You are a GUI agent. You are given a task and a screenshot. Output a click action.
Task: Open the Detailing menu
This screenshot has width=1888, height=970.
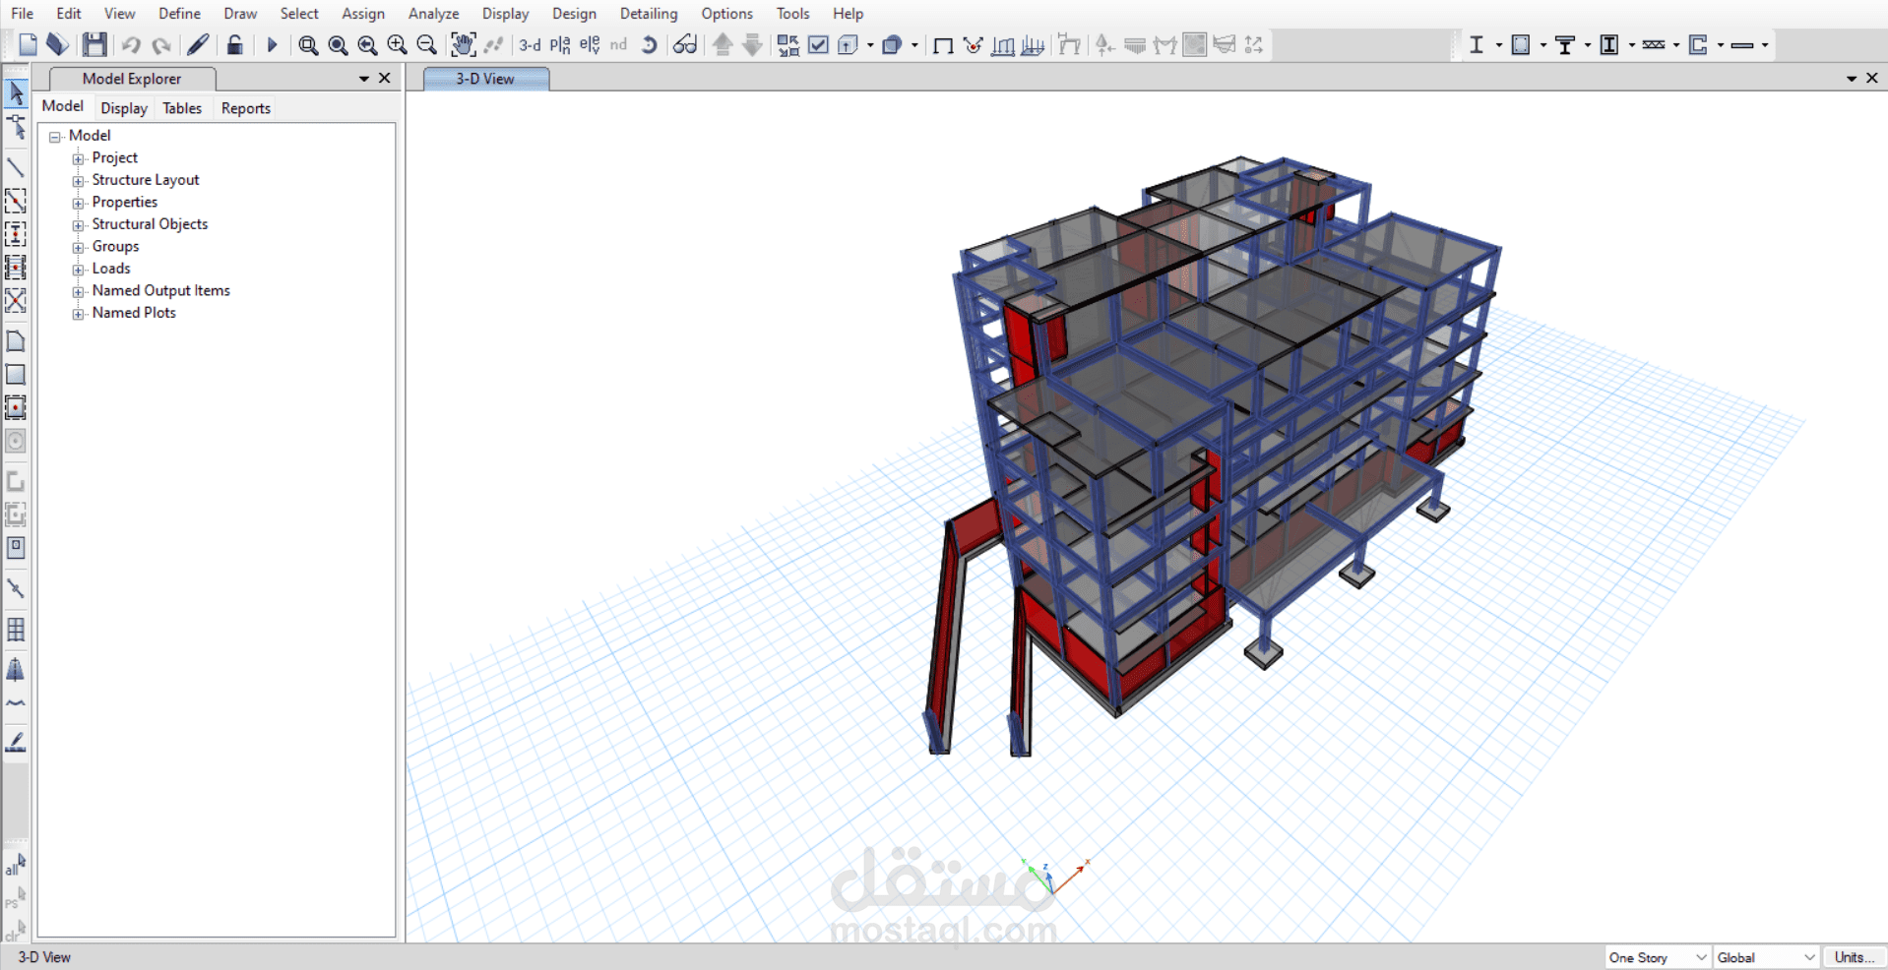649,14
